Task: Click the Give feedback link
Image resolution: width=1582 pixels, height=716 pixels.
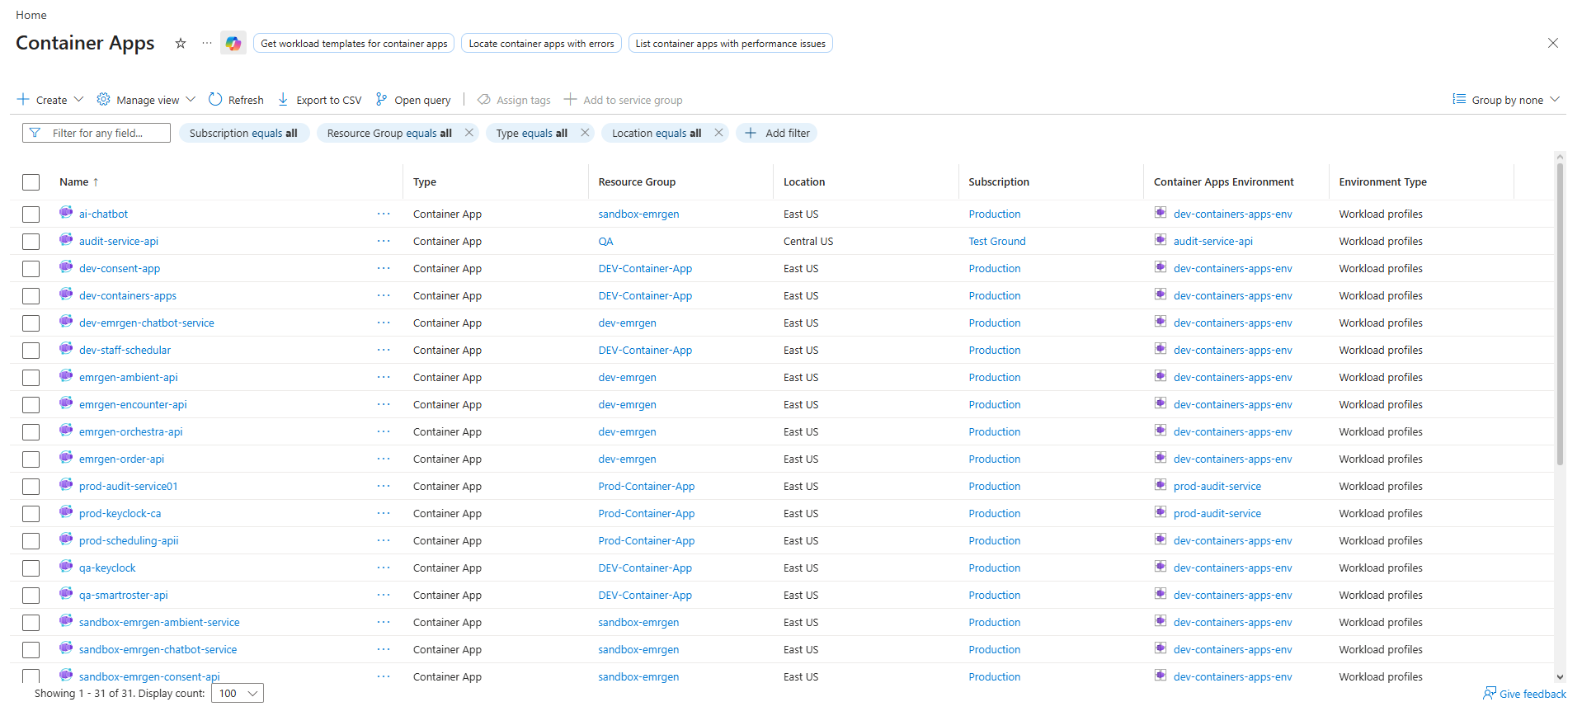Action: 1524,694
